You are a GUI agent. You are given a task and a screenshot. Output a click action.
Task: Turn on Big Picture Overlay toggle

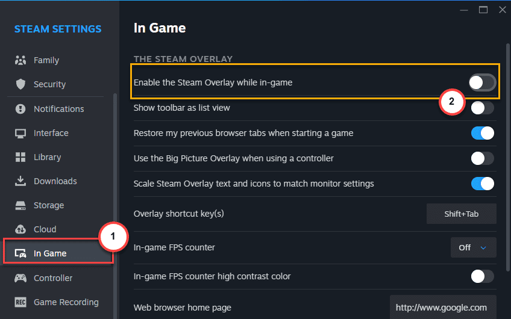(482, 158)
